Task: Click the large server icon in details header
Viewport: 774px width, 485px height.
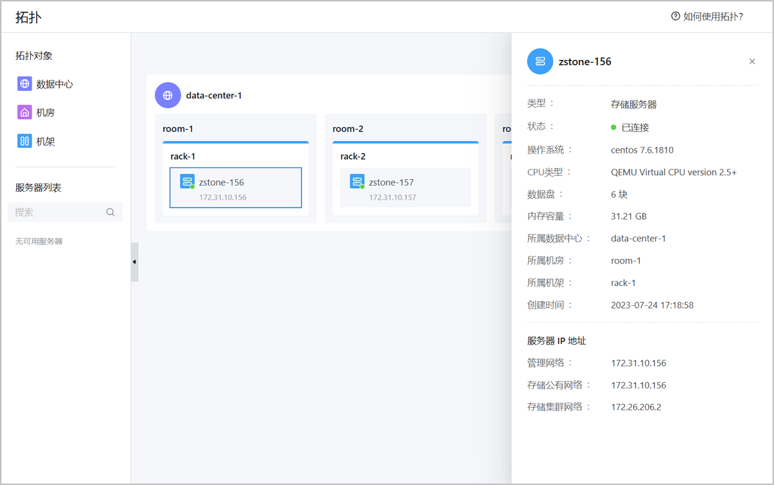Action: click(x=540, y=62)
